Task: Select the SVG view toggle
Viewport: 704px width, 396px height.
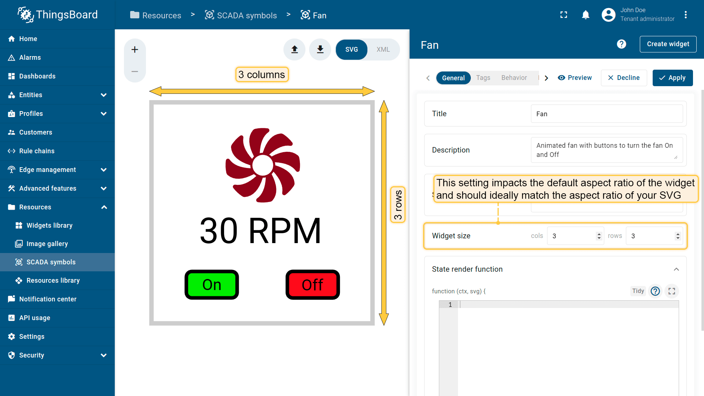Action: pyautogui.click(x=351, y=49)
